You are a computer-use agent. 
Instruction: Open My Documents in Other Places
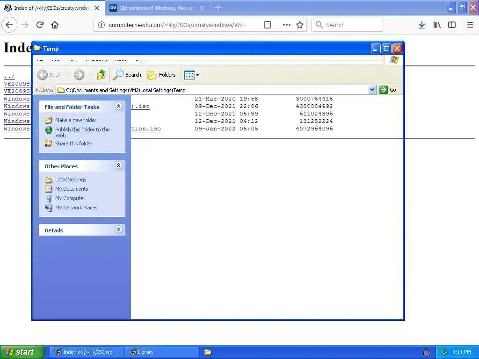[72, 189]
